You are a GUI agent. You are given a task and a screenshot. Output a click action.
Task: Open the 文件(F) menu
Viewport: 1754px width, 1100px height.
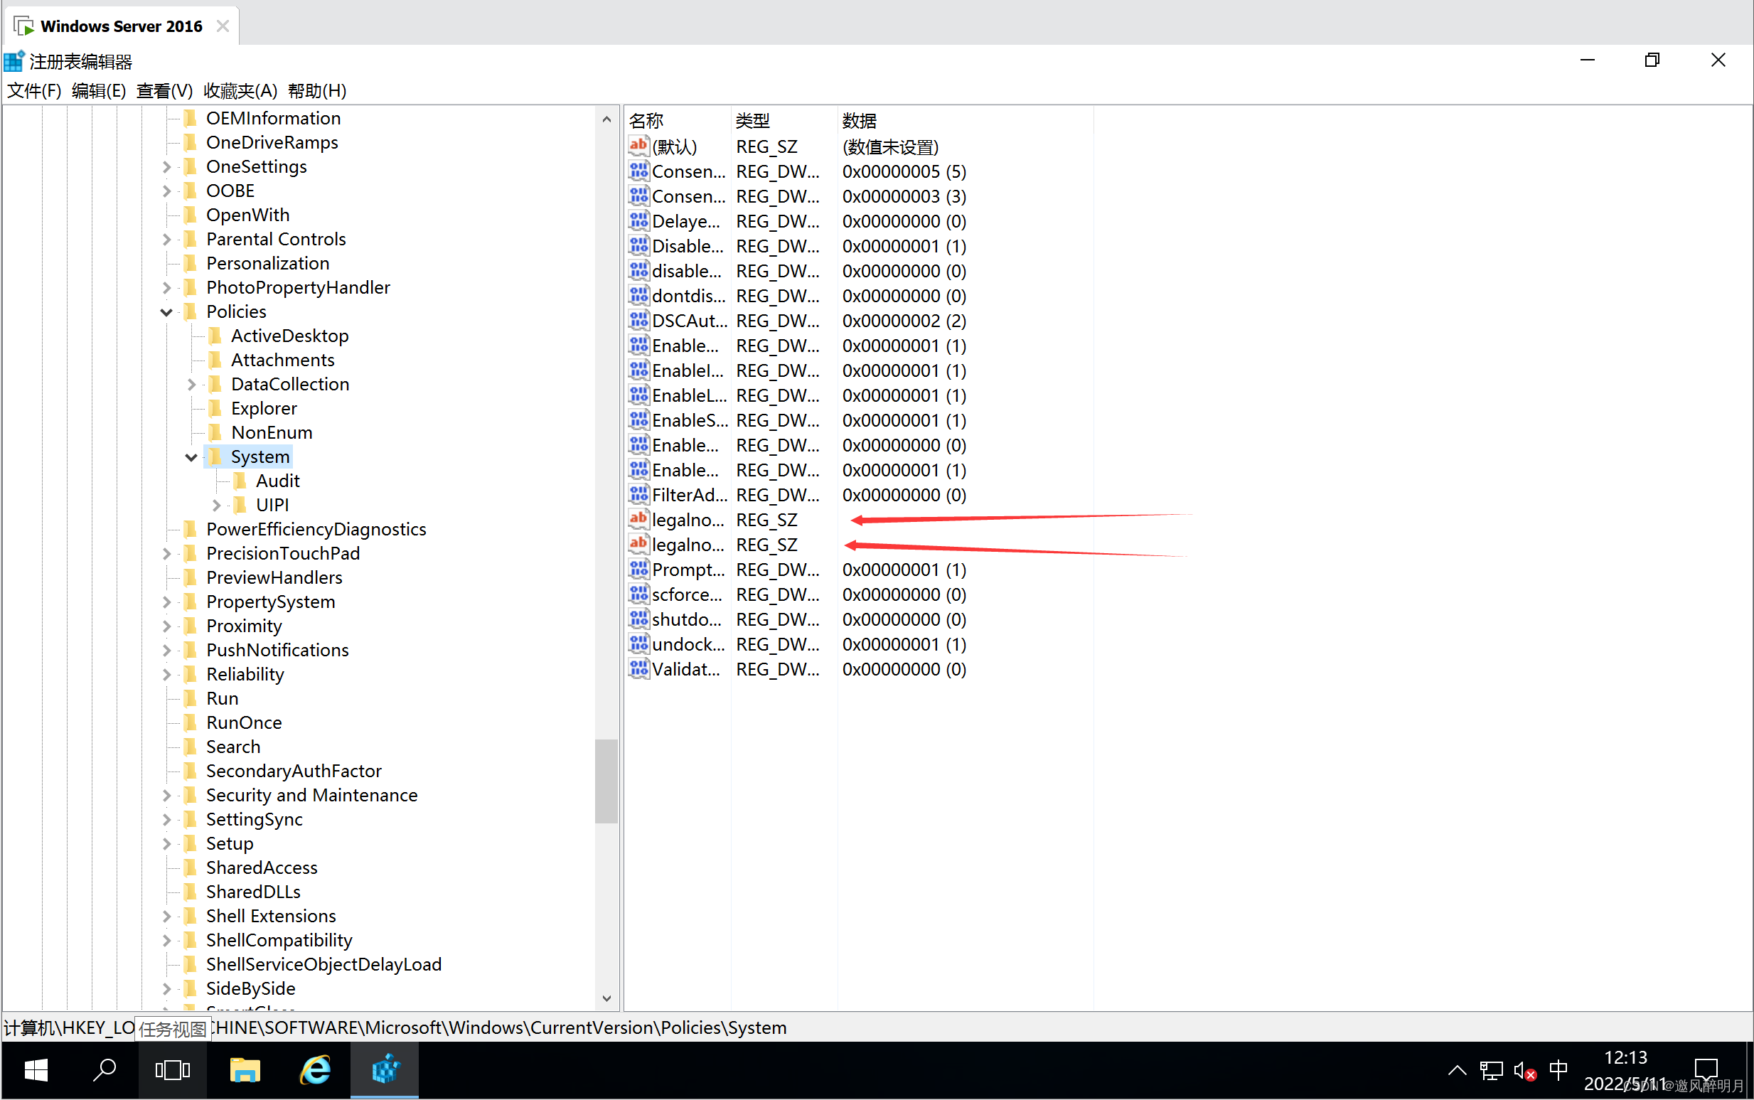34,91
